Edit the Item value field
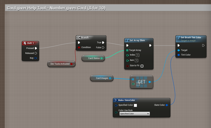Viewport: 211px width, 128px height. pos(136,60)
